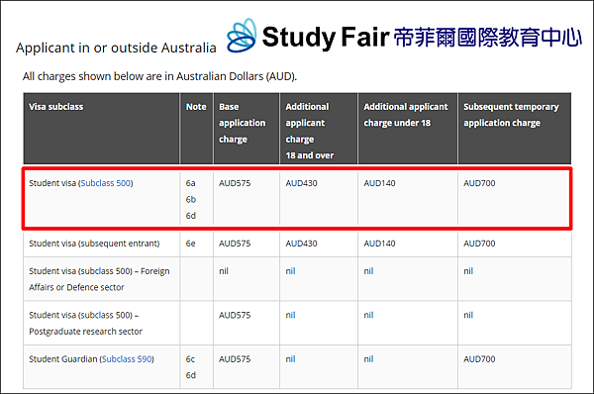
Task: Click the 'Study Fair' brand text
Action: 326,38
